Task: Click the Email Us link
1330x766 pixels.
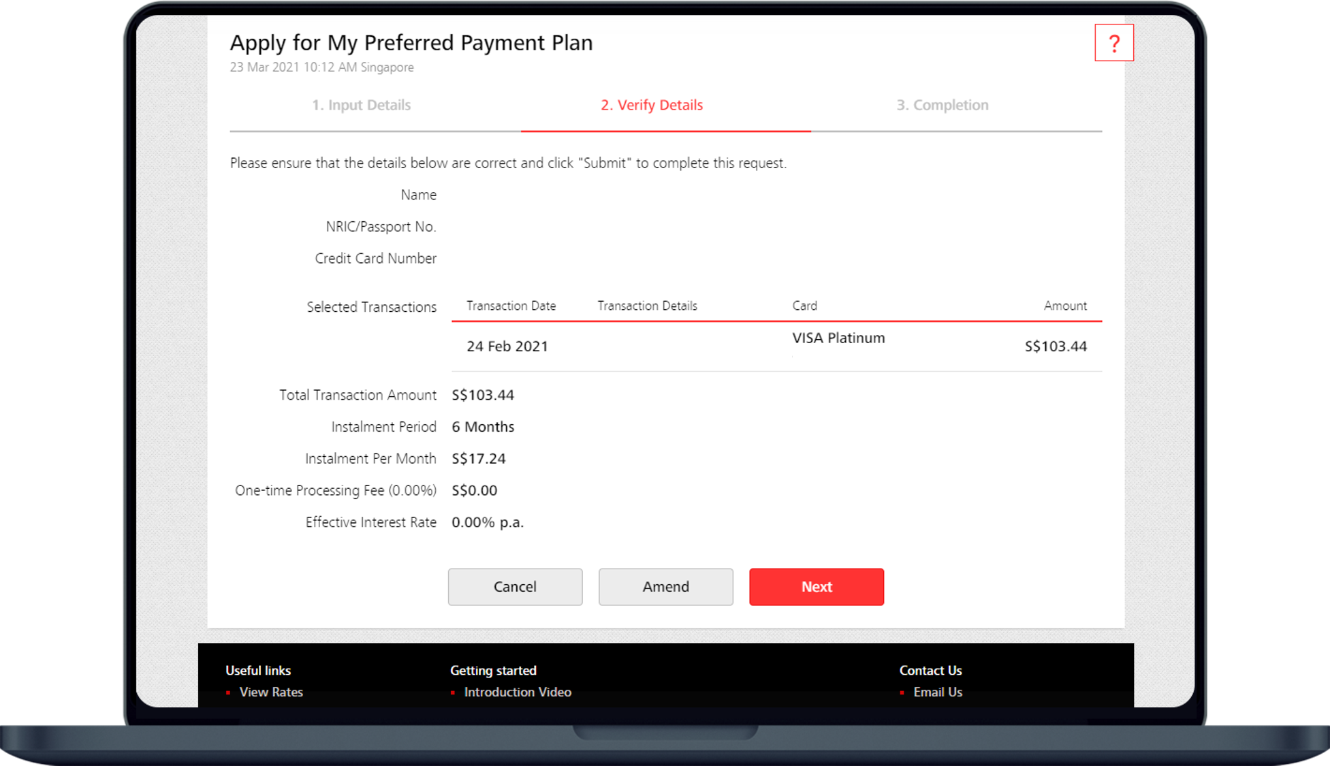Action: click(937, 692)
